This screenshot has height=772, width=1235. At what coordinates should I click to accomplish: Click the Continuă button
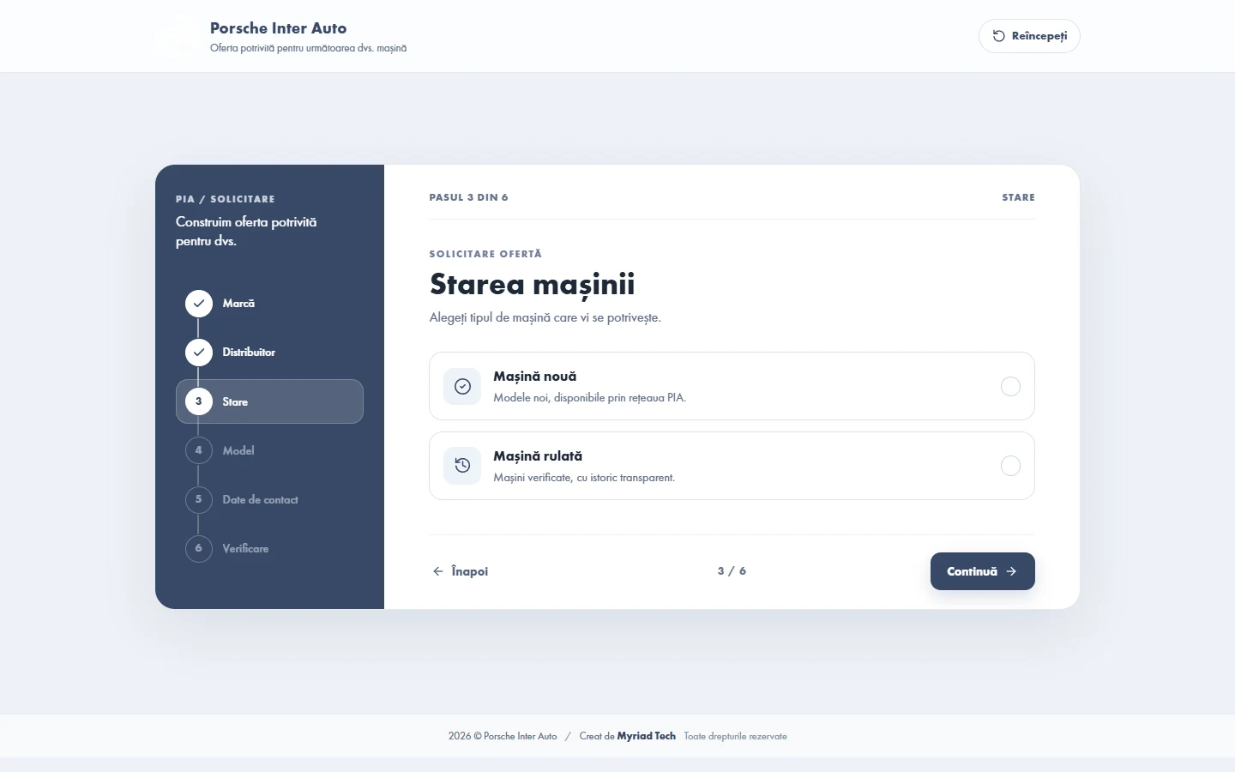[x=983, y=571]
